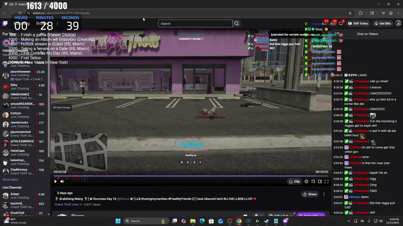The width and height of the screenshot is (403, 226).
Task: Mute the video volume speaker icon
Action: [x=62, y=181]
